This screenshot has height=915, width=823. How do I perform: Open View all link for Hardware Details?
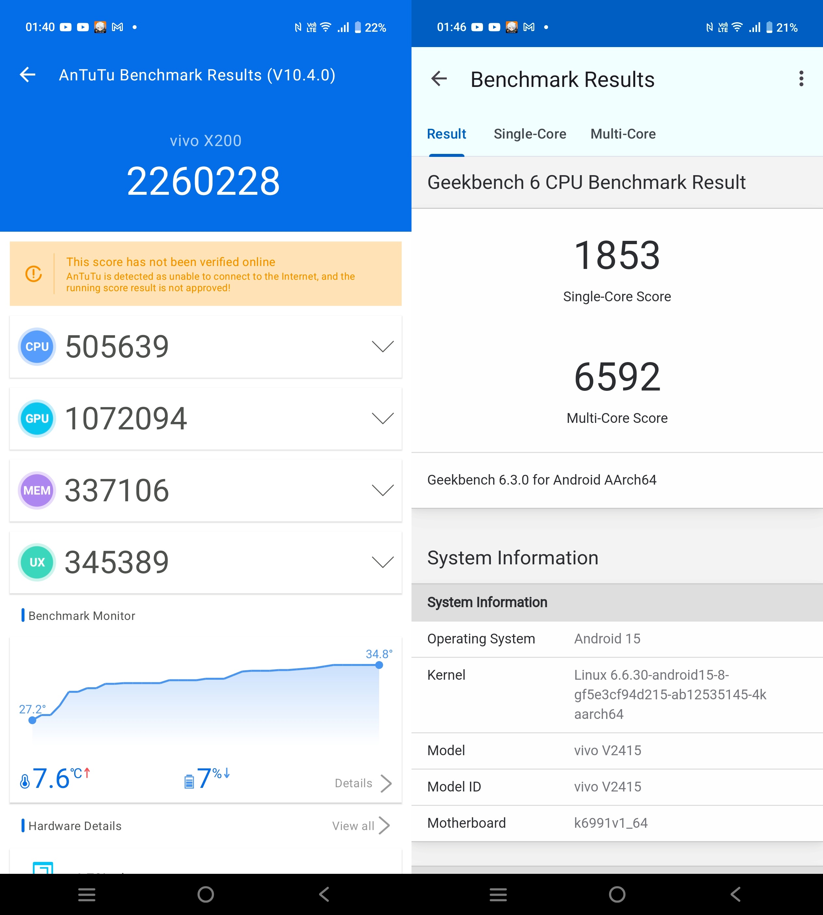(353, 826)
